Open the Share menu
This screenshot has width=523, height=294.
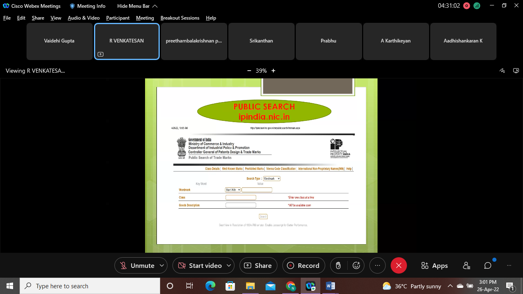pyautogui.click(x=38, y=18)
